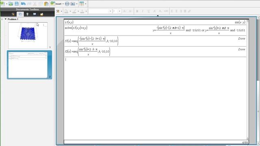Click the Copy icon
This screenshot has height=146, width=260.
tap(41, 4)
